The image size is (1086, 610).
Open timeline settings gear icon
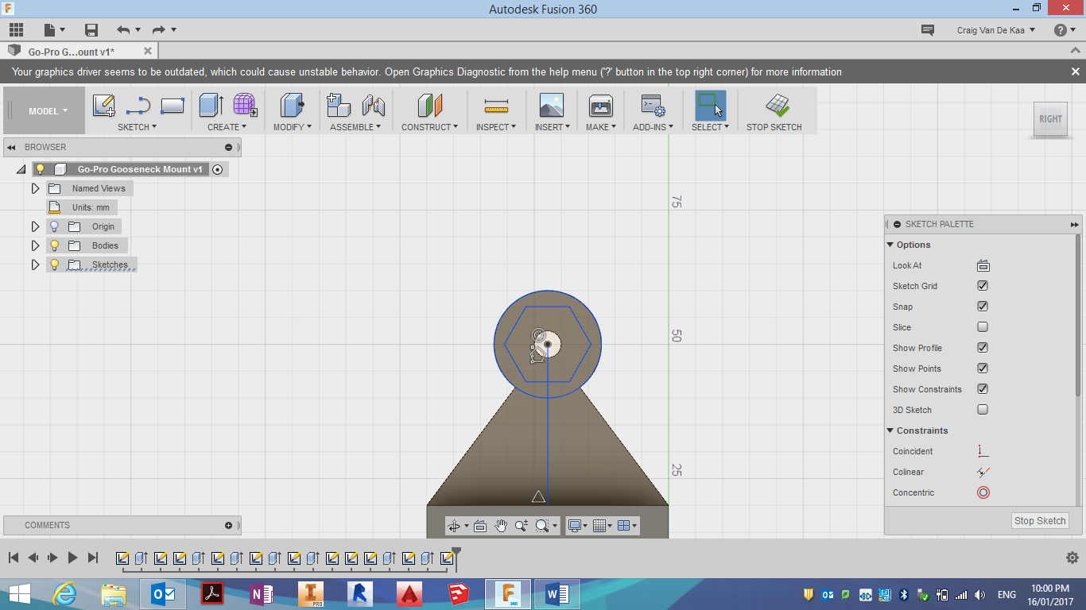pyautogui.click(x=1072, y=558)
